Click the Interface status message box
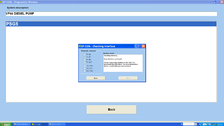Image resolution: width=224 pixels, height=126 pixels. (123, 63)
